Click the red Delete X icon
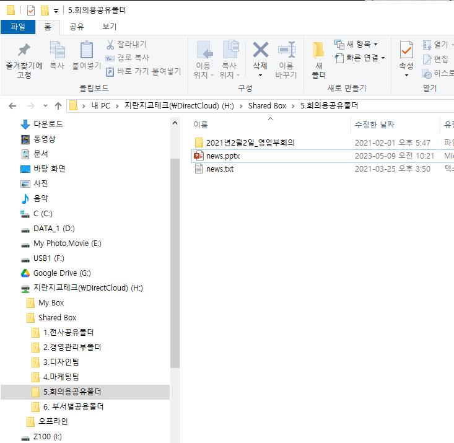454x443 pixels. (260, 51)
